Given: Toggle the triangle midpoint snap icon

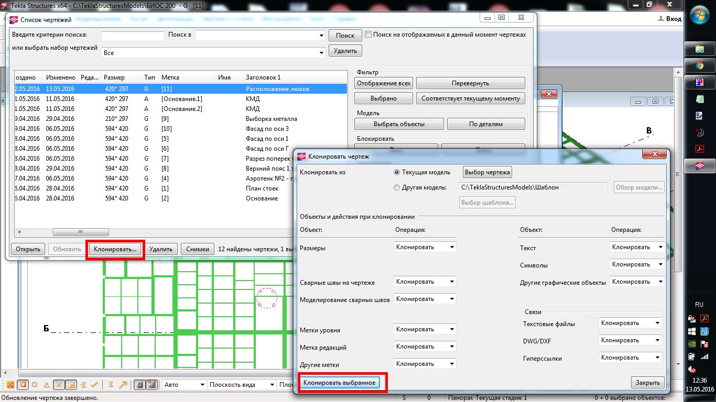Looking at the screenshot, I should pos(47,385).
